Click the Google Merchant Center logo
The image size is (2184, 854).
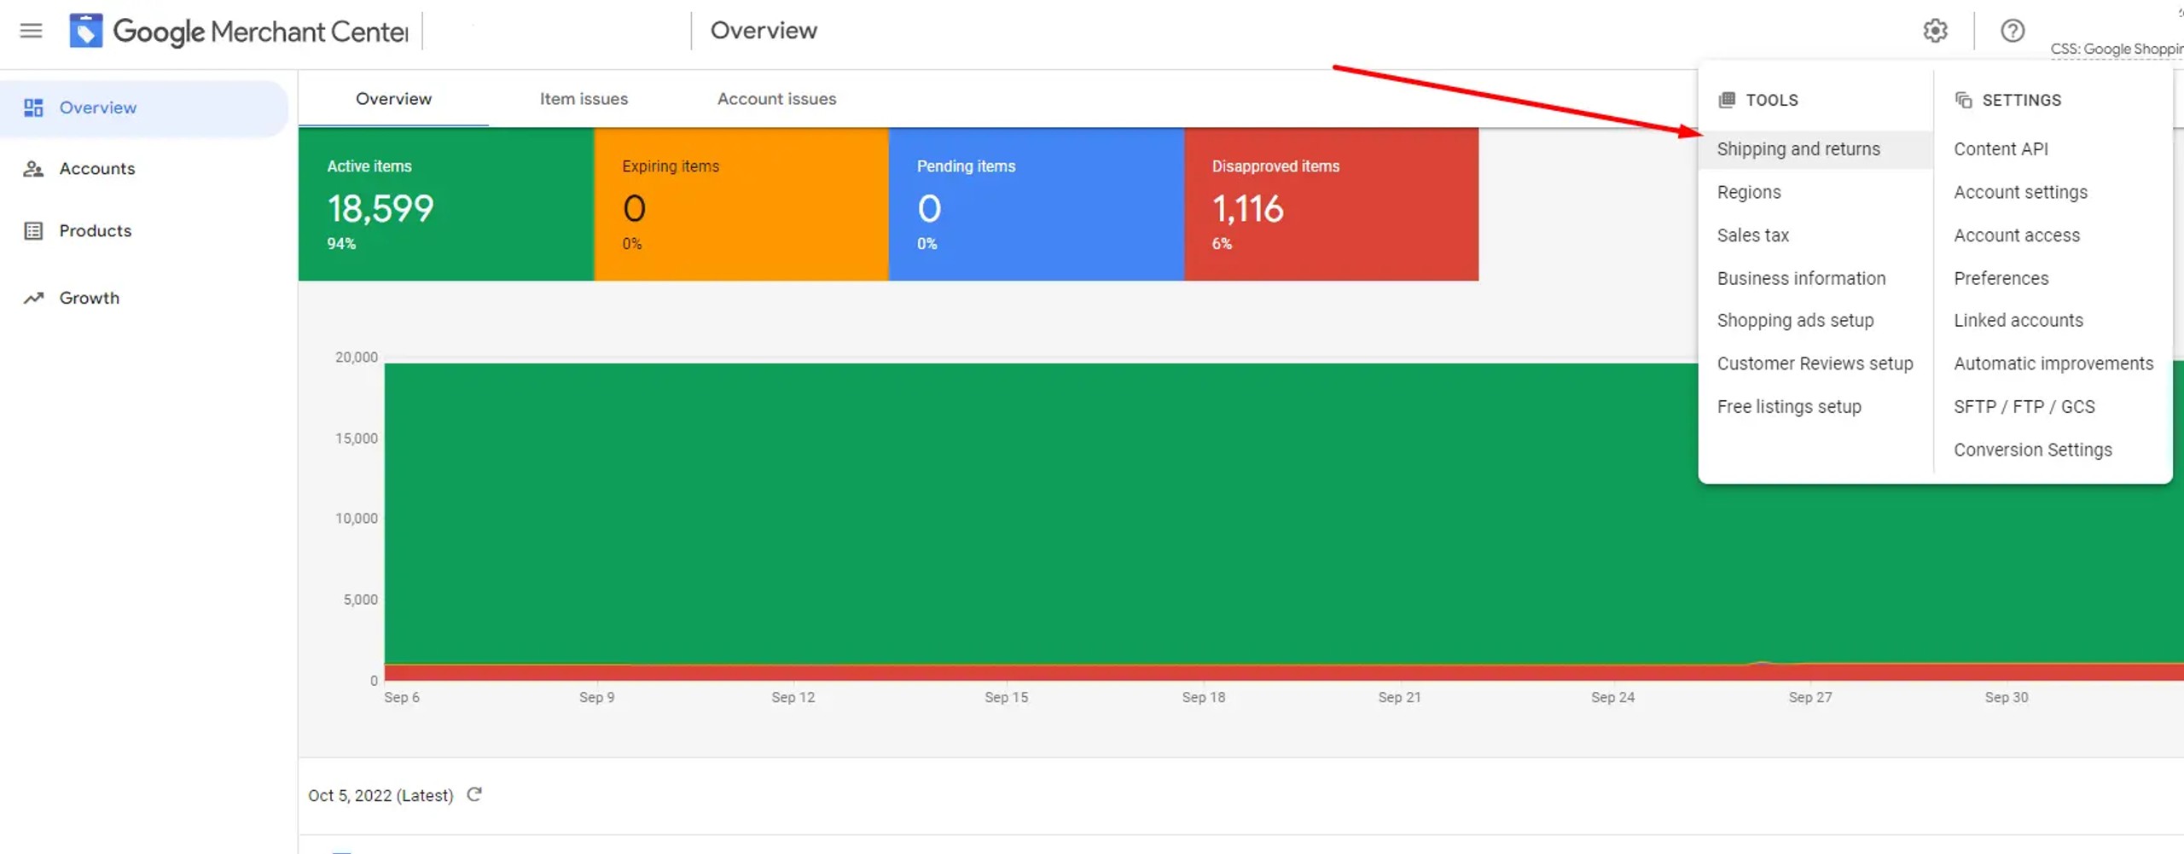85,31
